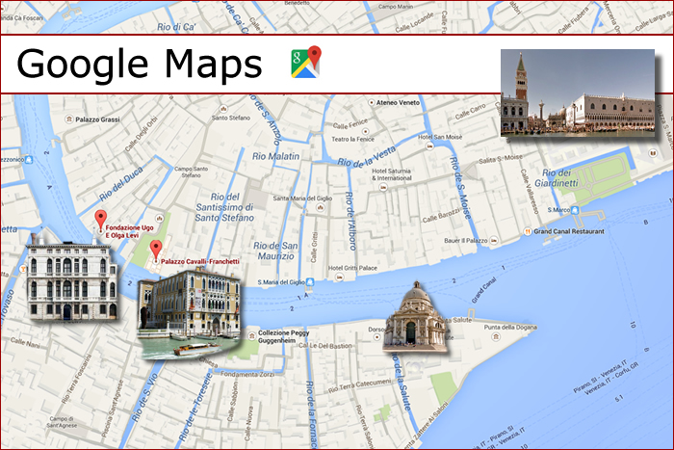
Task: Click the Campo Manin label
Action: pyautogui.click(x=396, y=7)
